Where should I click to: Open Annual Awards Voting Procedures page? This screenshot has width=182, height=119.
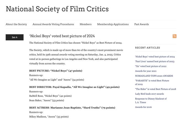[53, 24]
